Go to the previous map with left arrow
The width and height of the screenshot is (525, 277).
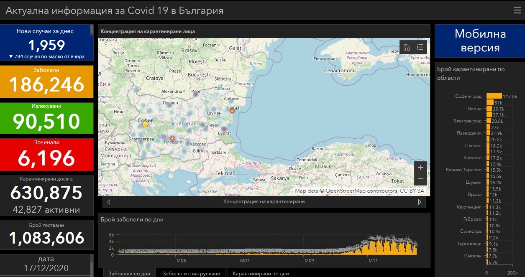109,202
